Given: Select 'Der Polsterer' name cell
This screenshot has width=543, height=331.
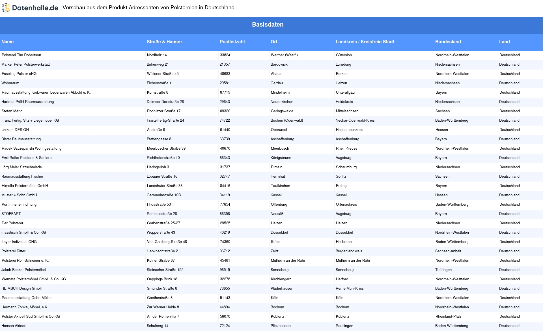Looking at the screenshot, I should (x=12, y=223).
